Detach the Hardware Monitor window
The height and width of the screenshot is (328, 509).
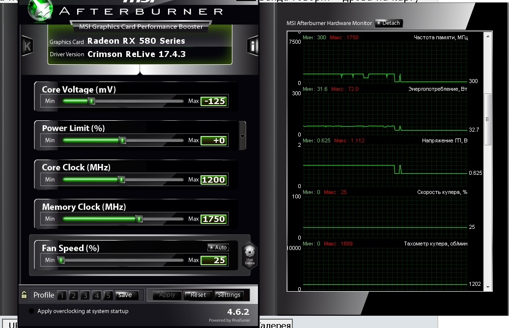click(389, 23)
